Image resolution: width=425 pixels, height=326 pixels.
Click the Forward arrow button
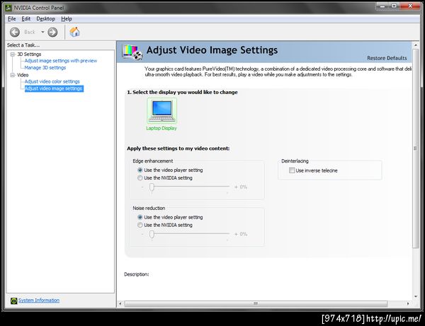point(52,33)
